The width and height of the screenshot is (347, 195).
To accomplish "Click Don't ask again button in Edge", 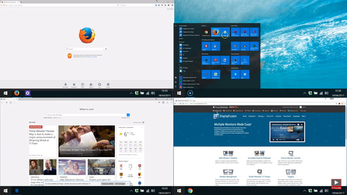I will 120,184.
